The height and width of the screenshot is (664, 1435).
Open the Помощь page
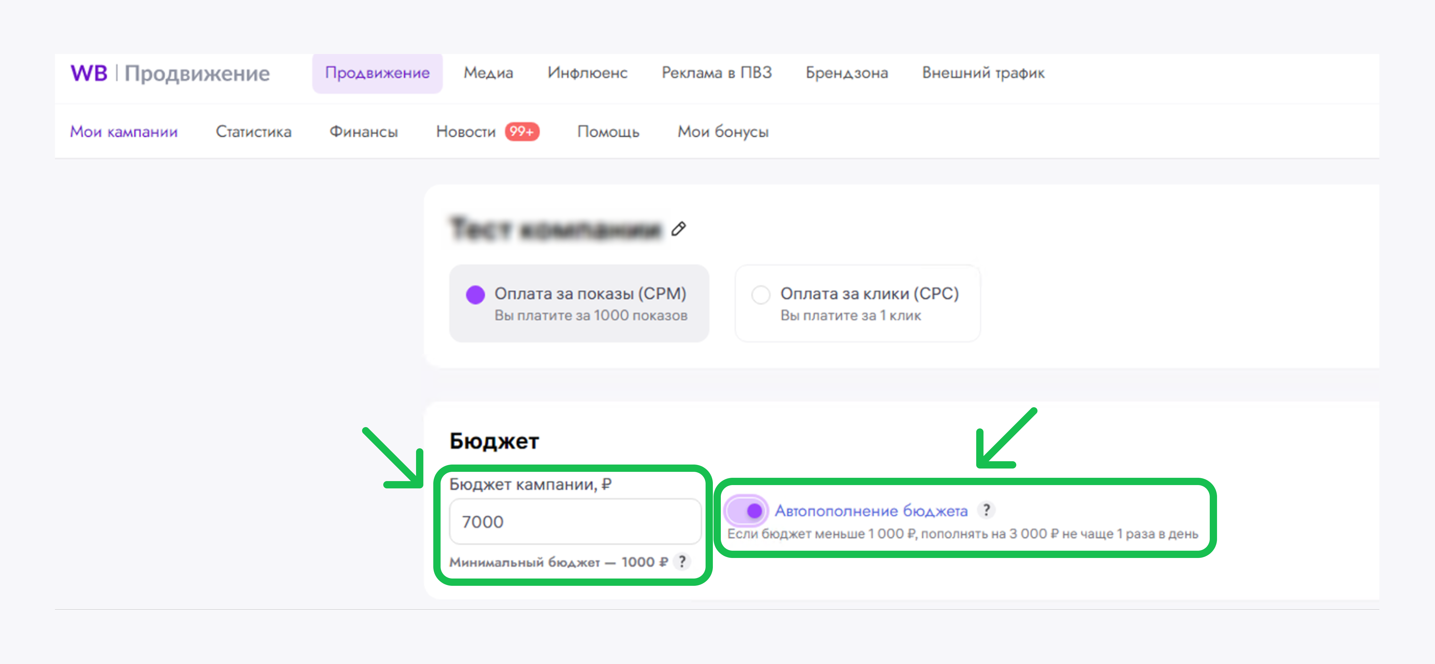click(x=608, y=132)
